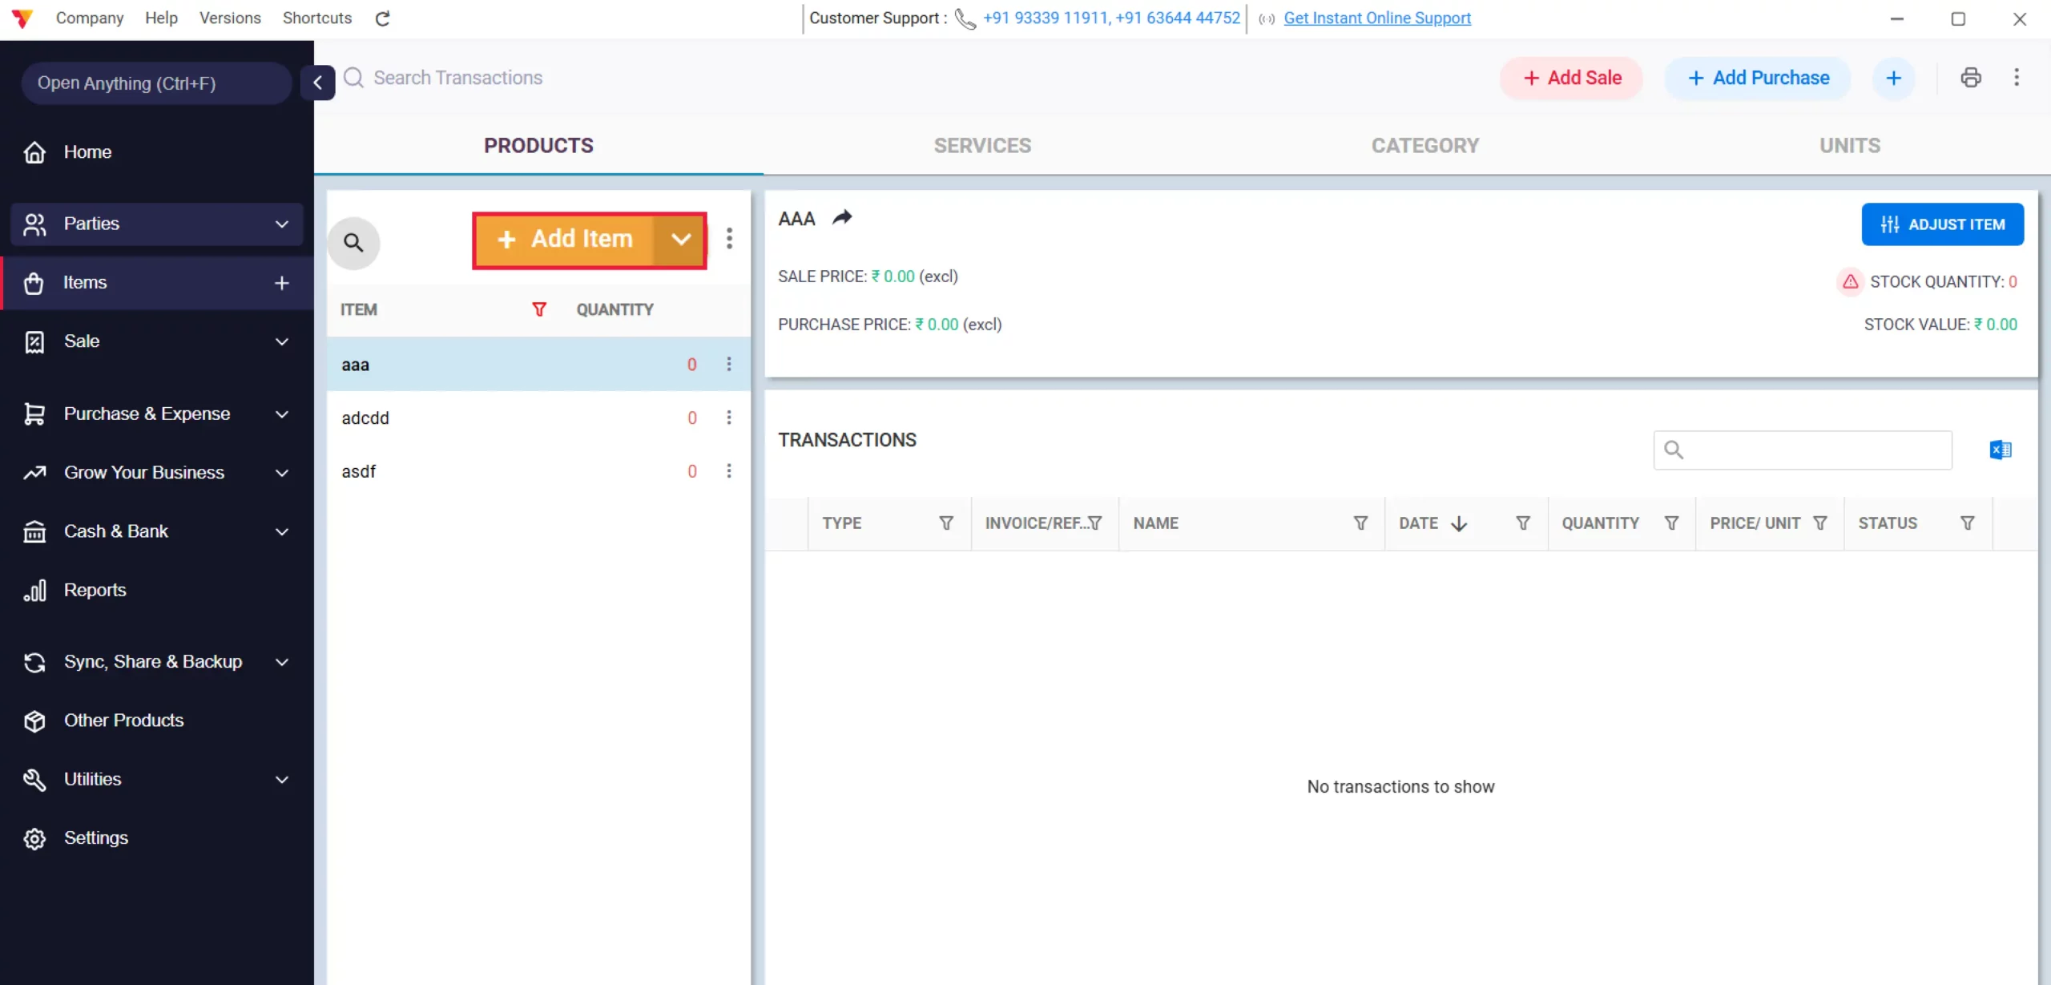This screenshot has width=2051, height=985.
Task: Click the Add Purchase button
Action: (x=1758, y=78)
